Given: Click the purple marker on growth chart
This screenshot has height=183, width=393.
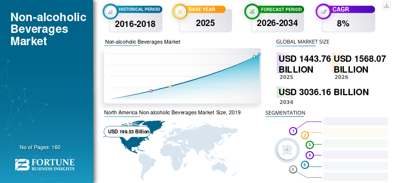Looking at the screenshot, I should [x=151, y=91].
